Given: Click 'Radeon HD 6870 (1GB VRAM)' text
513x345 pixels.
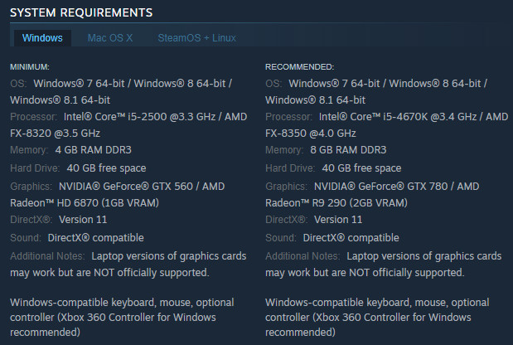Looking at the screenshot, I should (x=85, y=203).
